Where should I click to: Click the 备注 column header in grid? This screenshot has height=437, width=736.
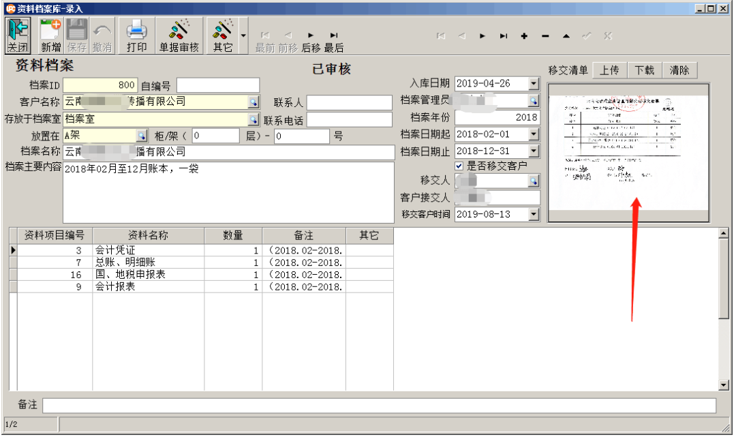pyautogui.click(x=304, y=236)
